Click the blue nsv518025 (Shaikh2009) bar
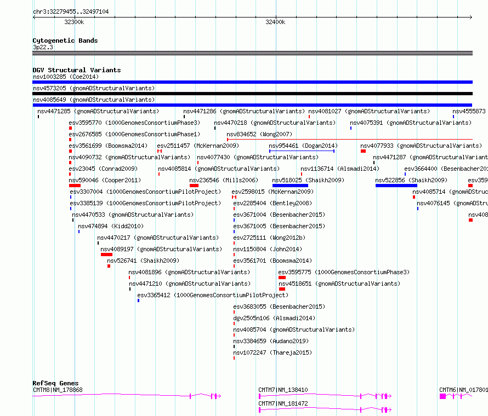 [x=290, y=186]
